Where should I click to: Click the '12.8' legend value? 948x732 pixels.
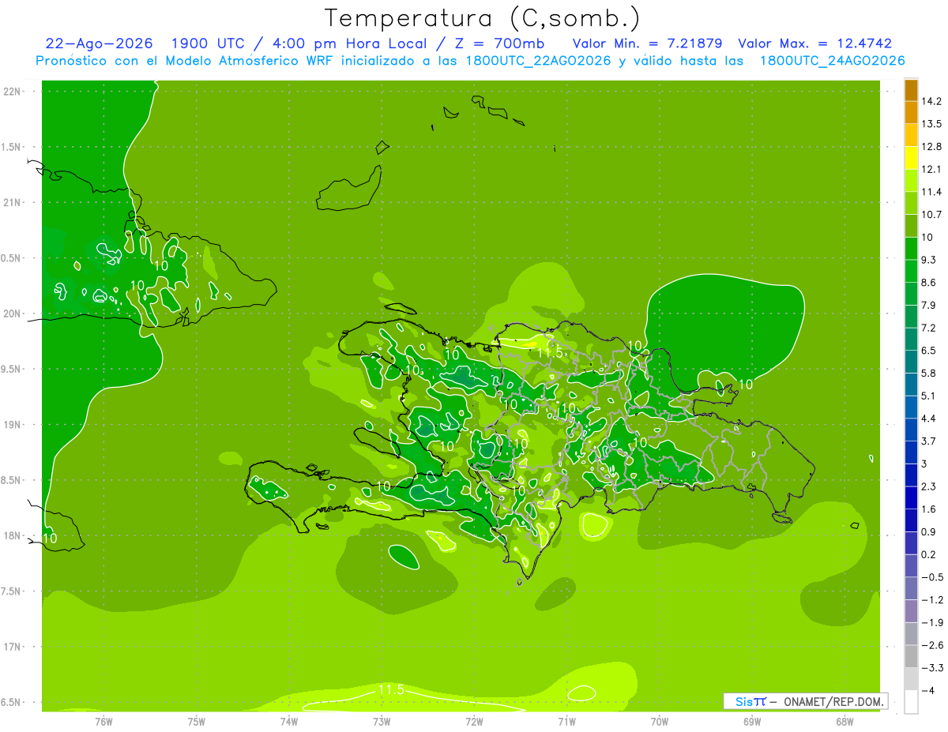[931, 146]
